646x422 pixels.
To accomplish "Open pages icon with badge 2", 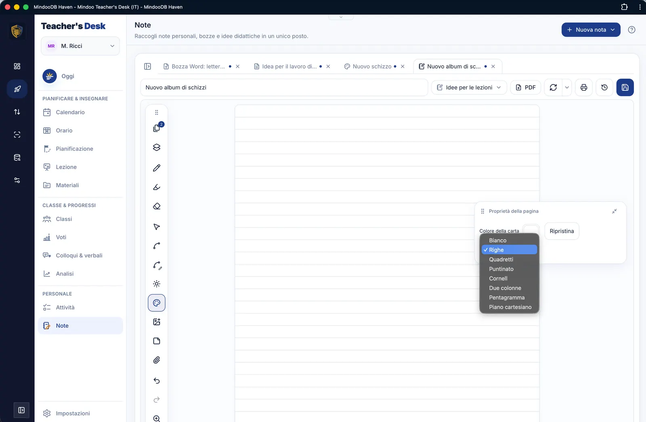I will 157,128.
